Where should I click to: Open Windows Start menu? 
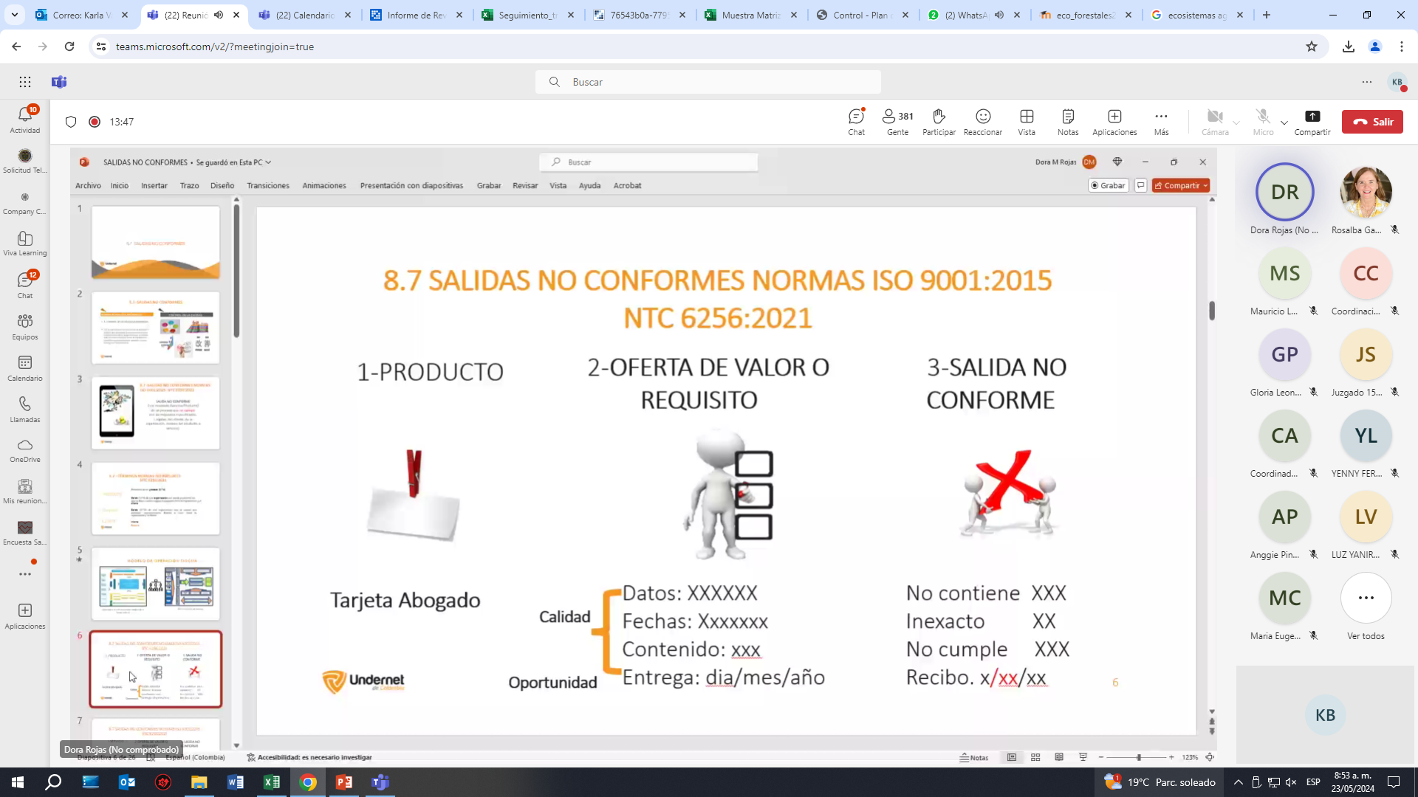[x=18, y=782]
